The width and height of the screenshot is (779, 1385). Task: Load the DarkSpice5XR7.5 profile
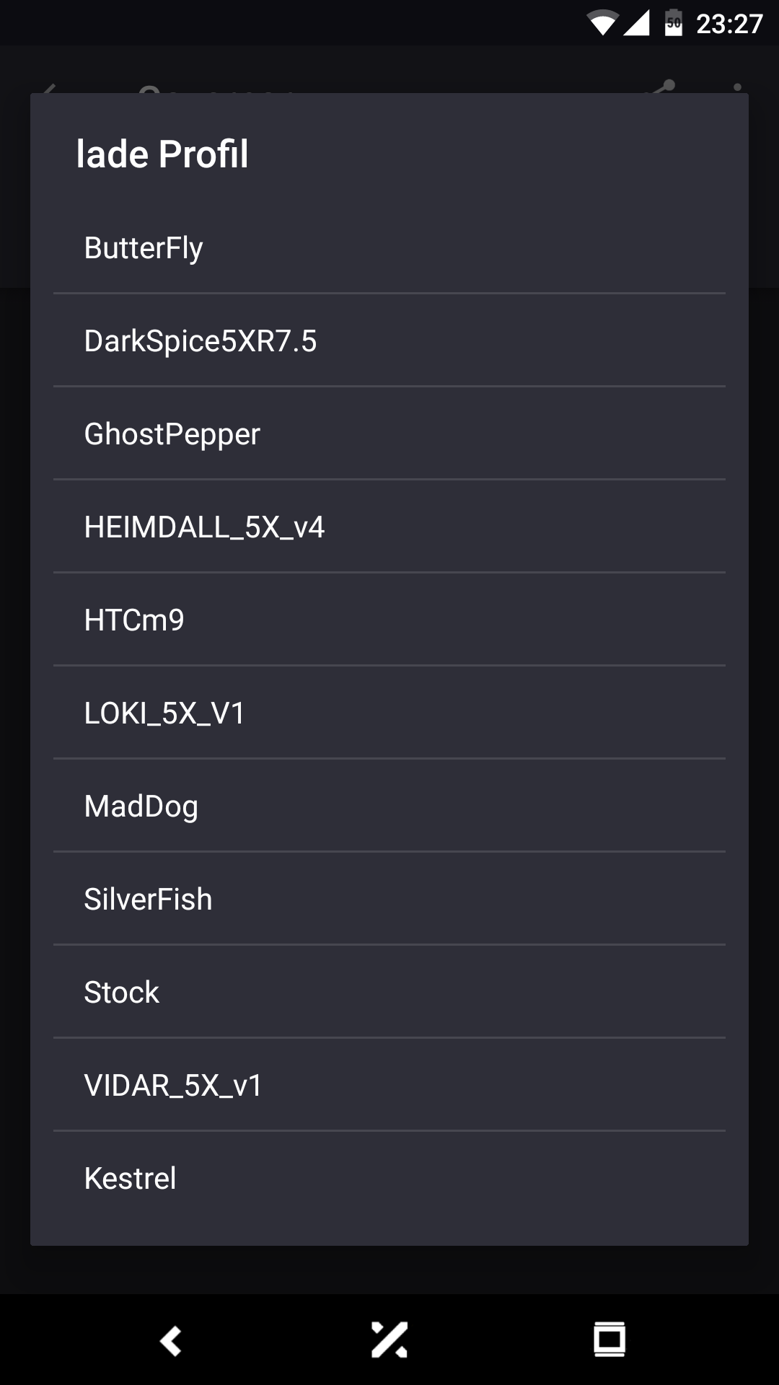coord(389,341)
